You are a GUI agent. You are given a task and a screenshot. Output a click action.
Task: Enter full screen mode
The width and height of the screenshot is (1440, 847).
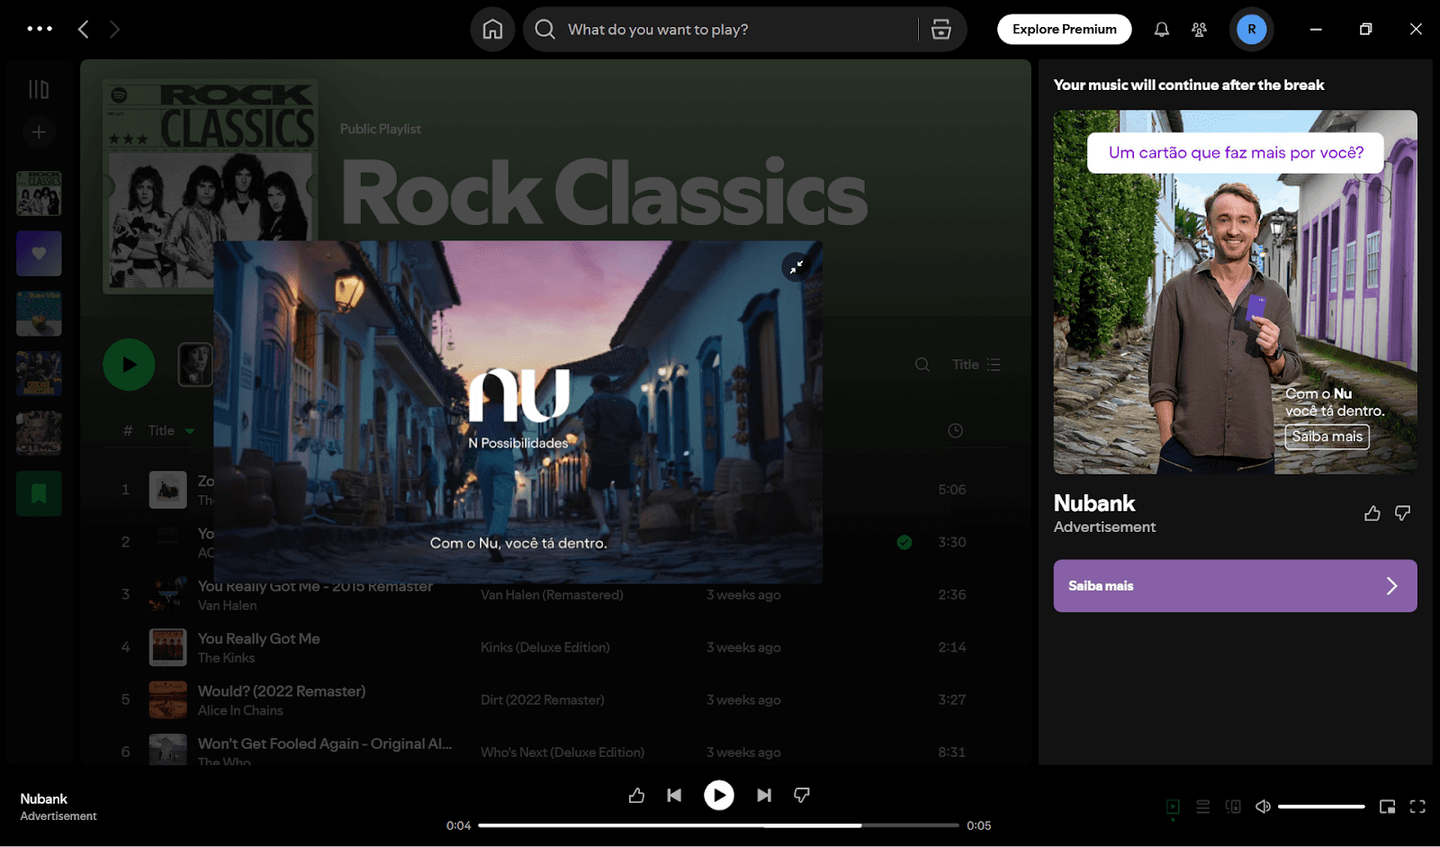(1417, 806)
